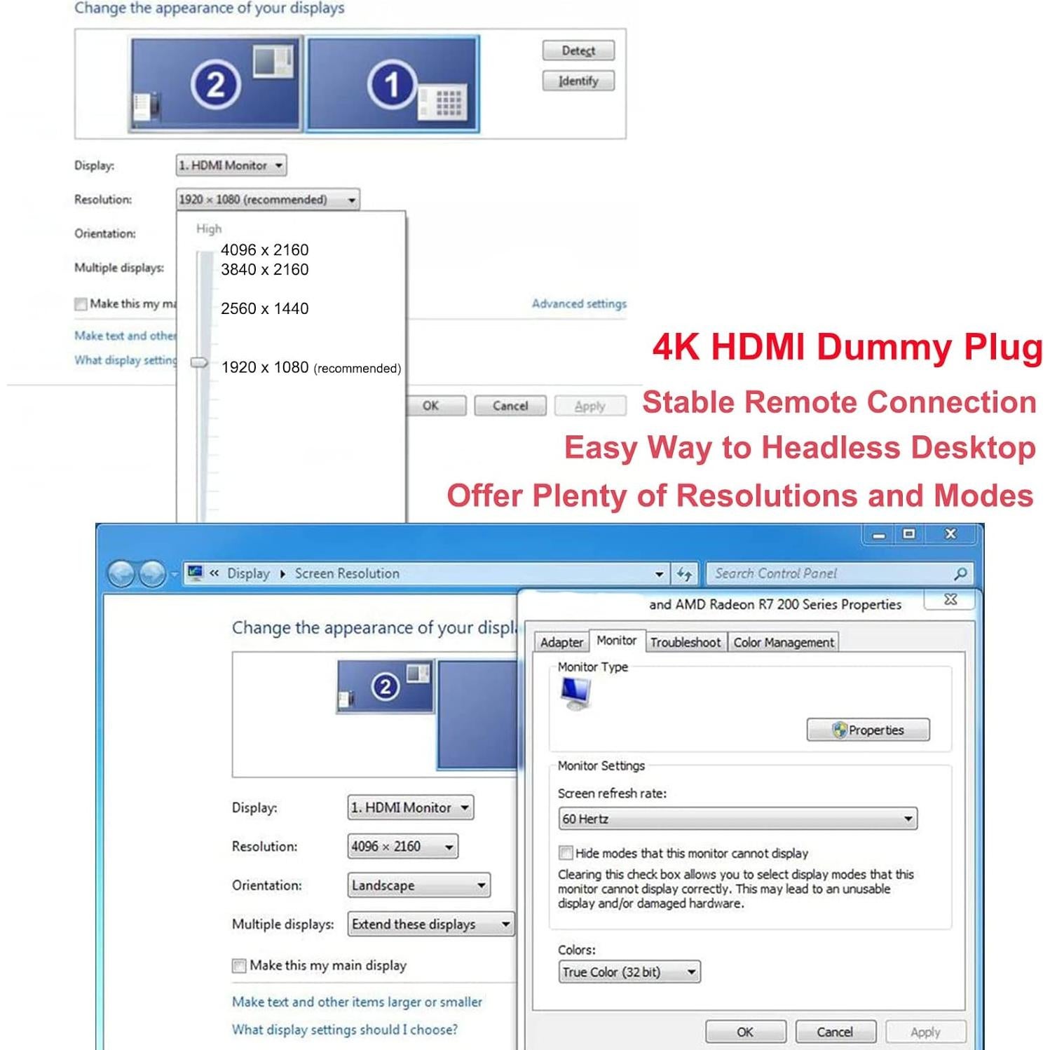Click the forward navigation arrow
The image size is (1050, 1050).
(x=151, y=573)
